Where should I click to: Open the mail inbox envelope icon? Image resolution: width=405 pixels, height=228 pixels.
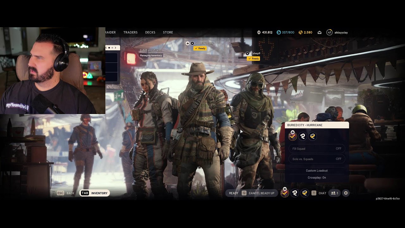pyautogui.click(x=320, y=32)
